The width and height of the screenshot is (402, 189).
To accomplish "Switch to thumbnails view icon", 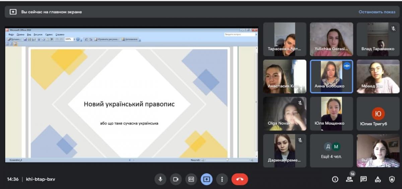I will click(7, 44).
